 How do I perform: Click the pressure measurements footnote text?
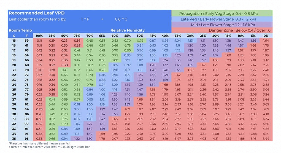[39, 144]
